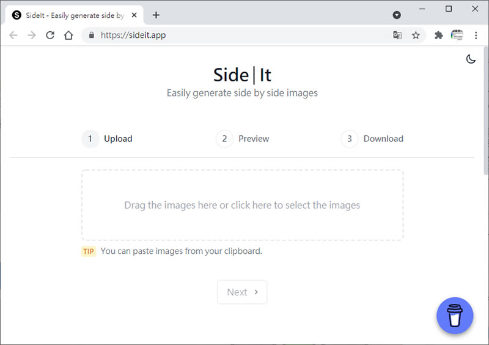Reload the sideit.app page
The image size is (489, 345).
[x=50, y=35]
